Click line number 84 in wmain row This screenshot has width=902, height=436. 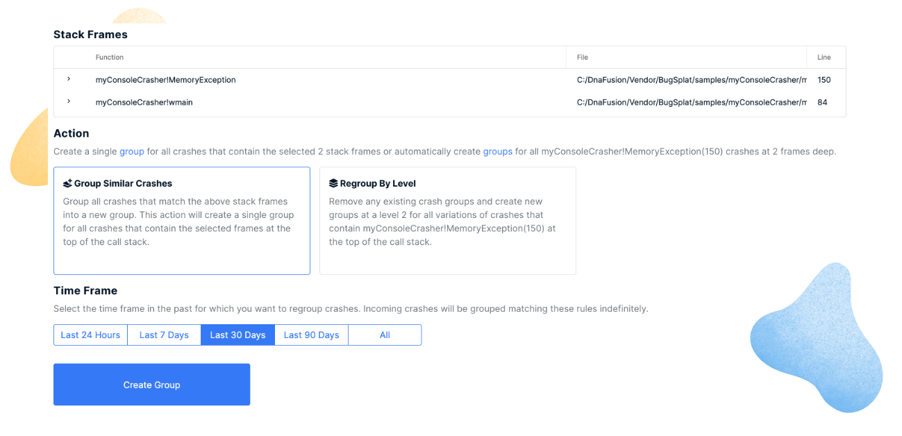point(822,102)
